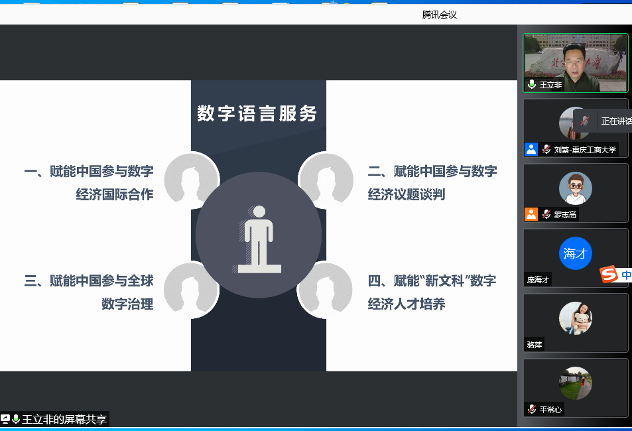632x431 pixels.
Task: Toggle the Sogou 中 Chinese/English input mode
Action: pos(626,275)
